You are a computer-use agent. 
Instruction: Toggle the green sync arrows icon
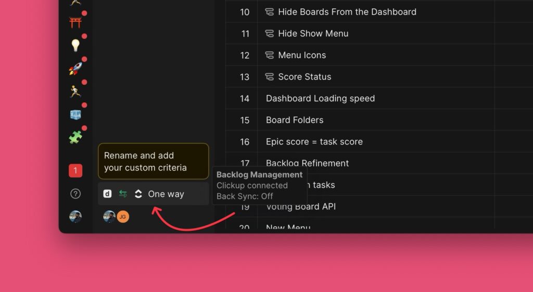coord(123,194)
